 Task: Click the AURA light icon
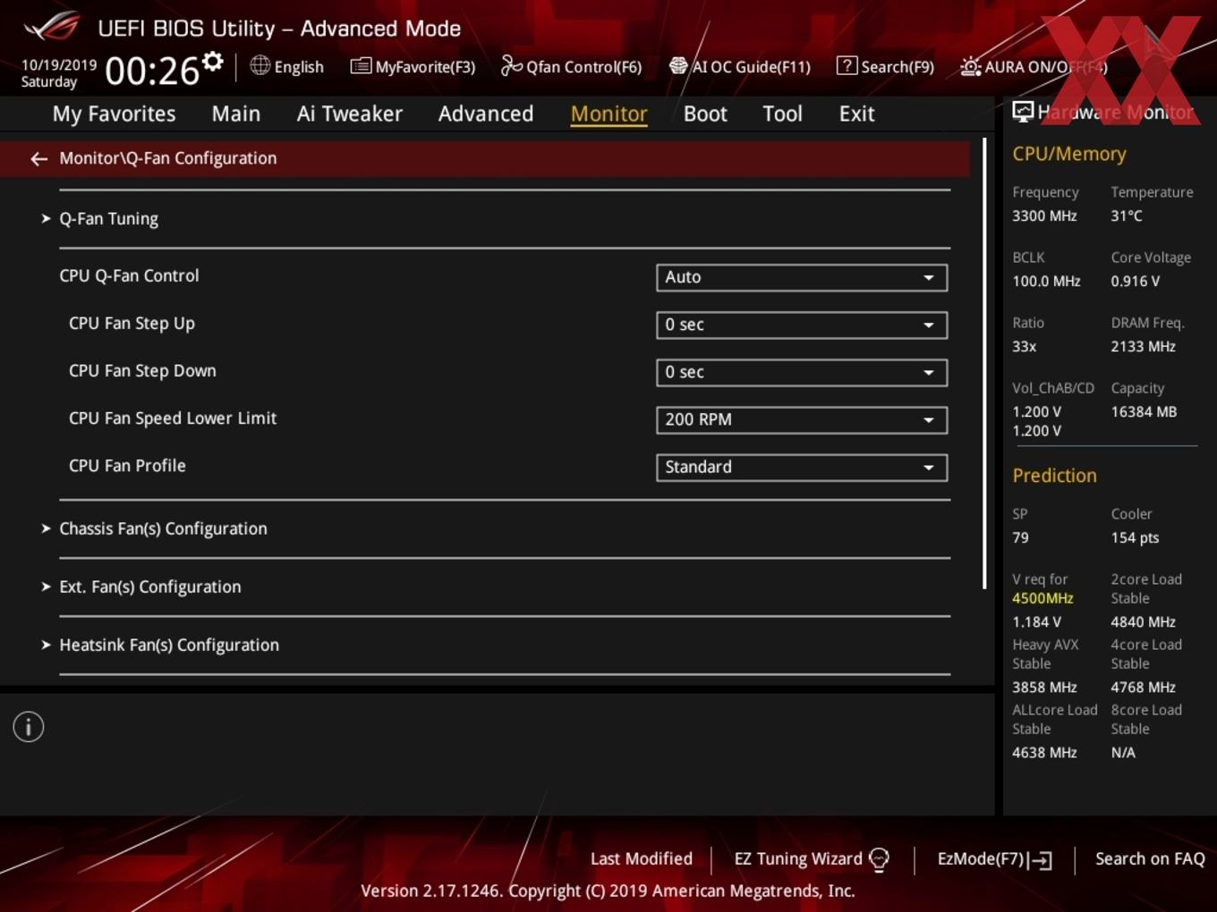(970, 66)
